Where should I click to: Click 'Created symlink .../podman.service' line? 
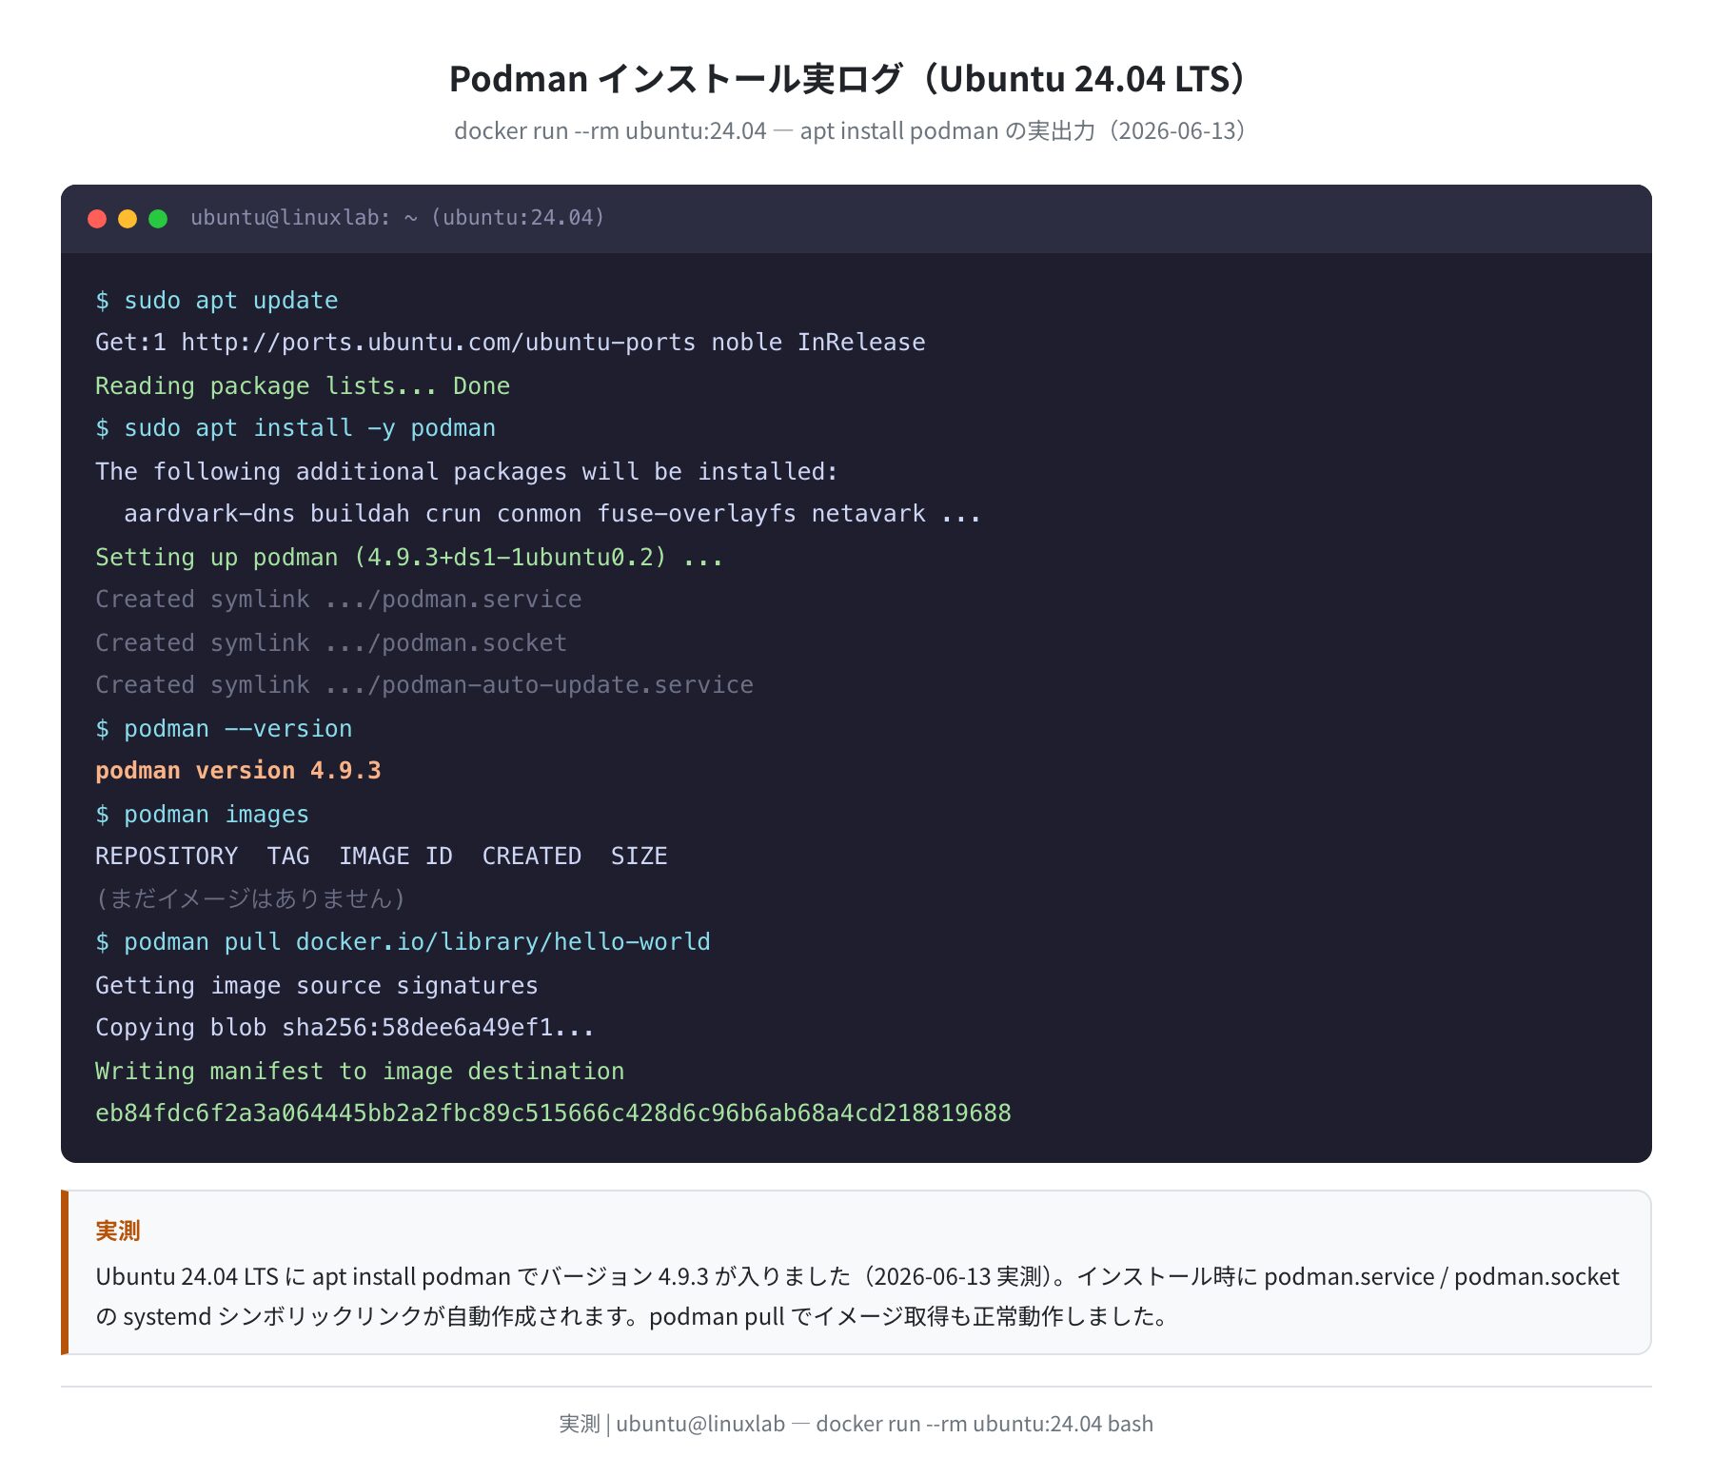tap(339, 600)
